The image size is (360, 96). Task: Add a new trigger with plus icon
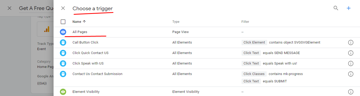pyautogui.click(x=349, y=8)
